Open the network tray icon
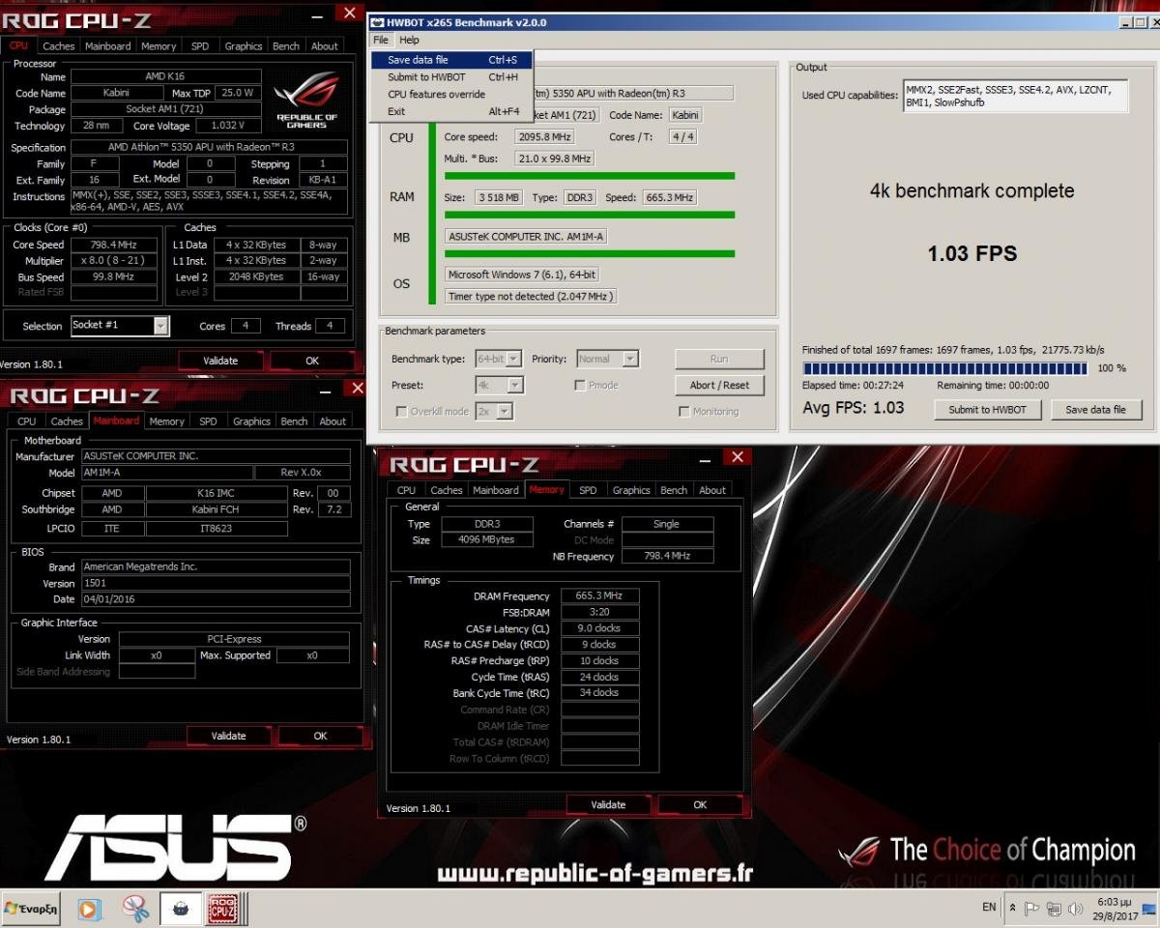The width and height of the screenshot is (1160, 928). pos(1054,909)
